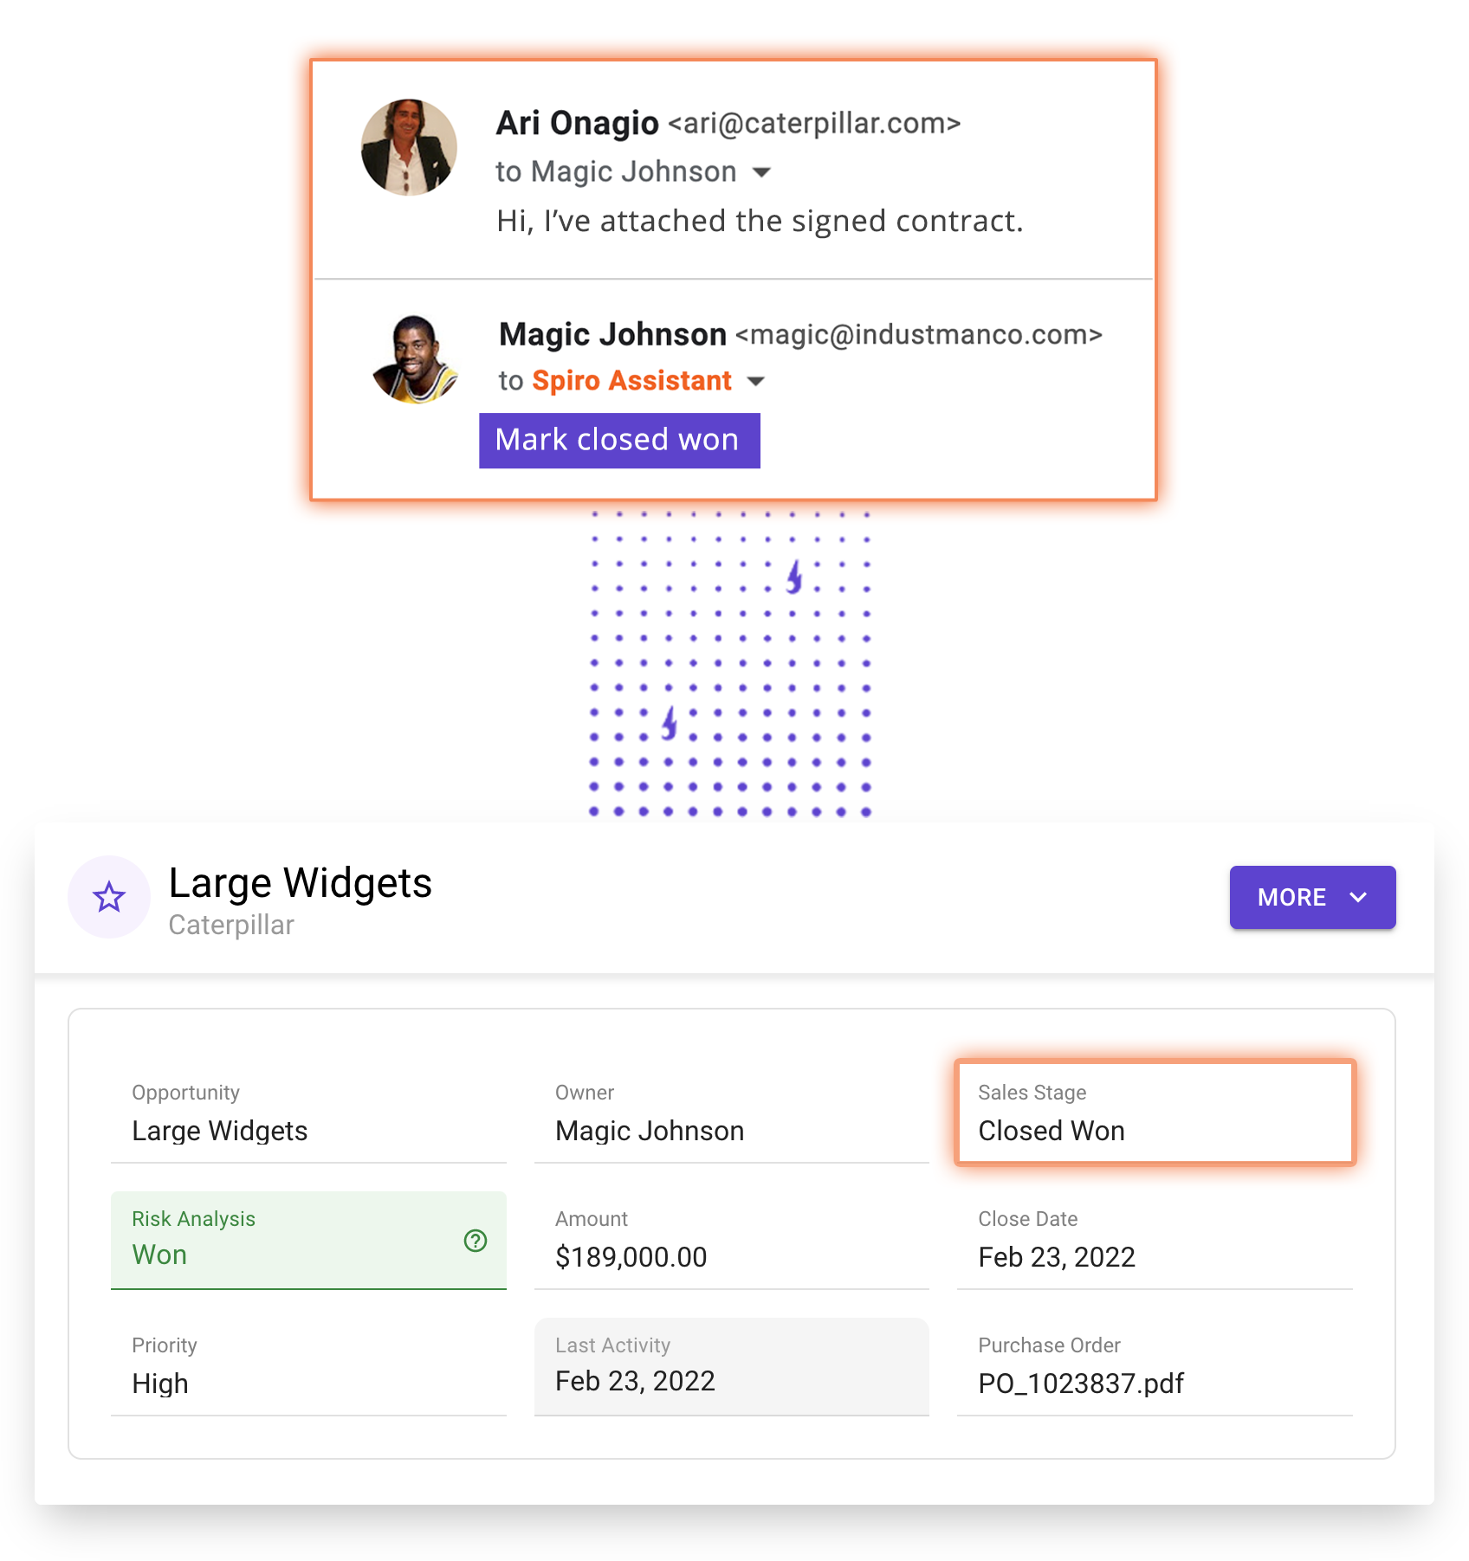The height and width of the screenshot is (1561, 1469).
Task: Edit the Owner field Magic Johnson
Action: pos(732,1113)
